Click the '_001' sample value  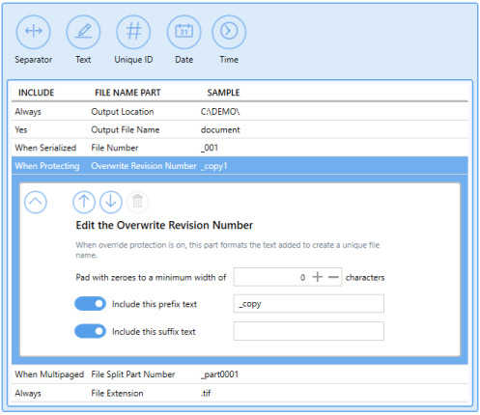(x=210, y=148)
